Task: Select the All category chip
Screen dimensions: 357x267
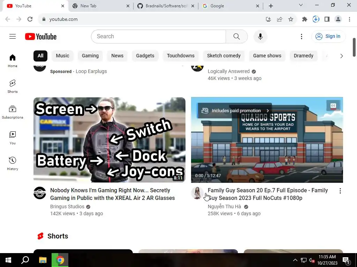Action: [x=40, y=56]
